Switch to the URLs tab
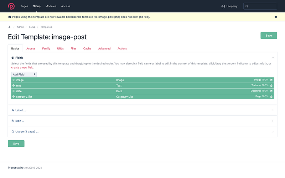The height and width of the screenshot is (178, 285). pyautogui.click(x=60, y=48)
